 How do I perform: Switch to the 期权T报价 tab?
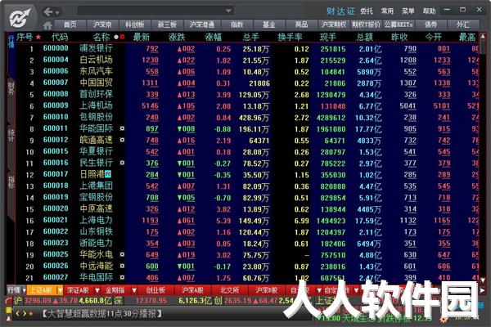coord(366,25)
